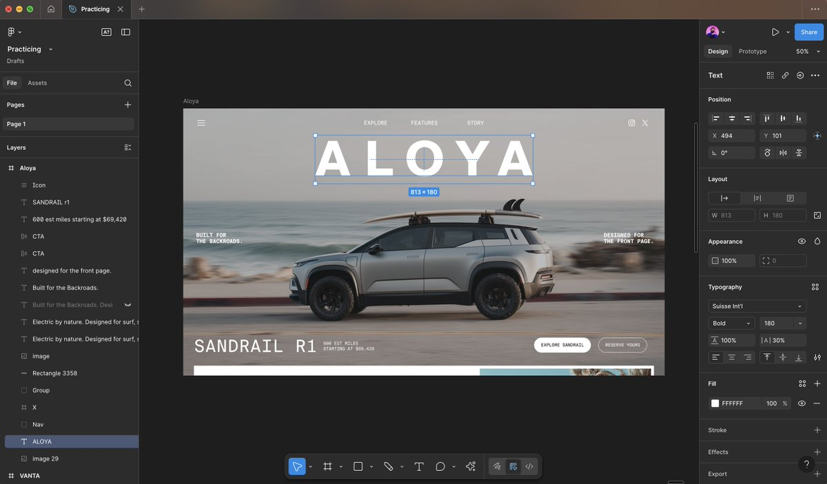Align bottom in Position section
This screenshot has width=827, height=484.
point(799,118)
